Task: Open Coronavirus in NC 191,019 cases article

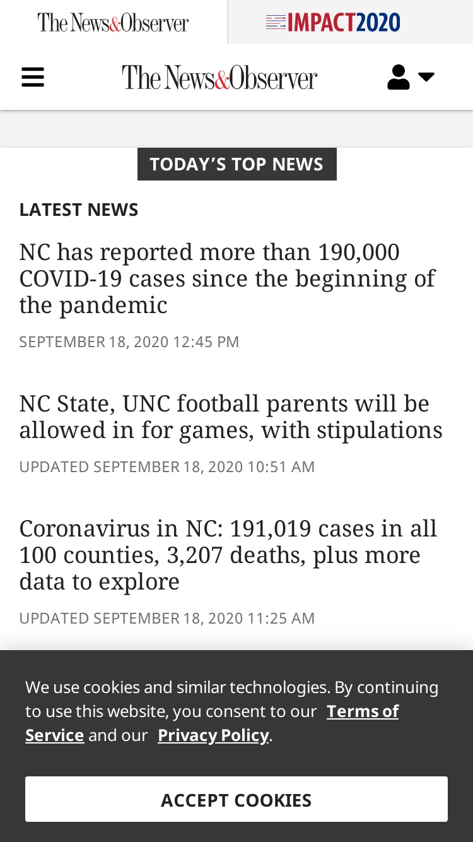Action: coord(228,555)
